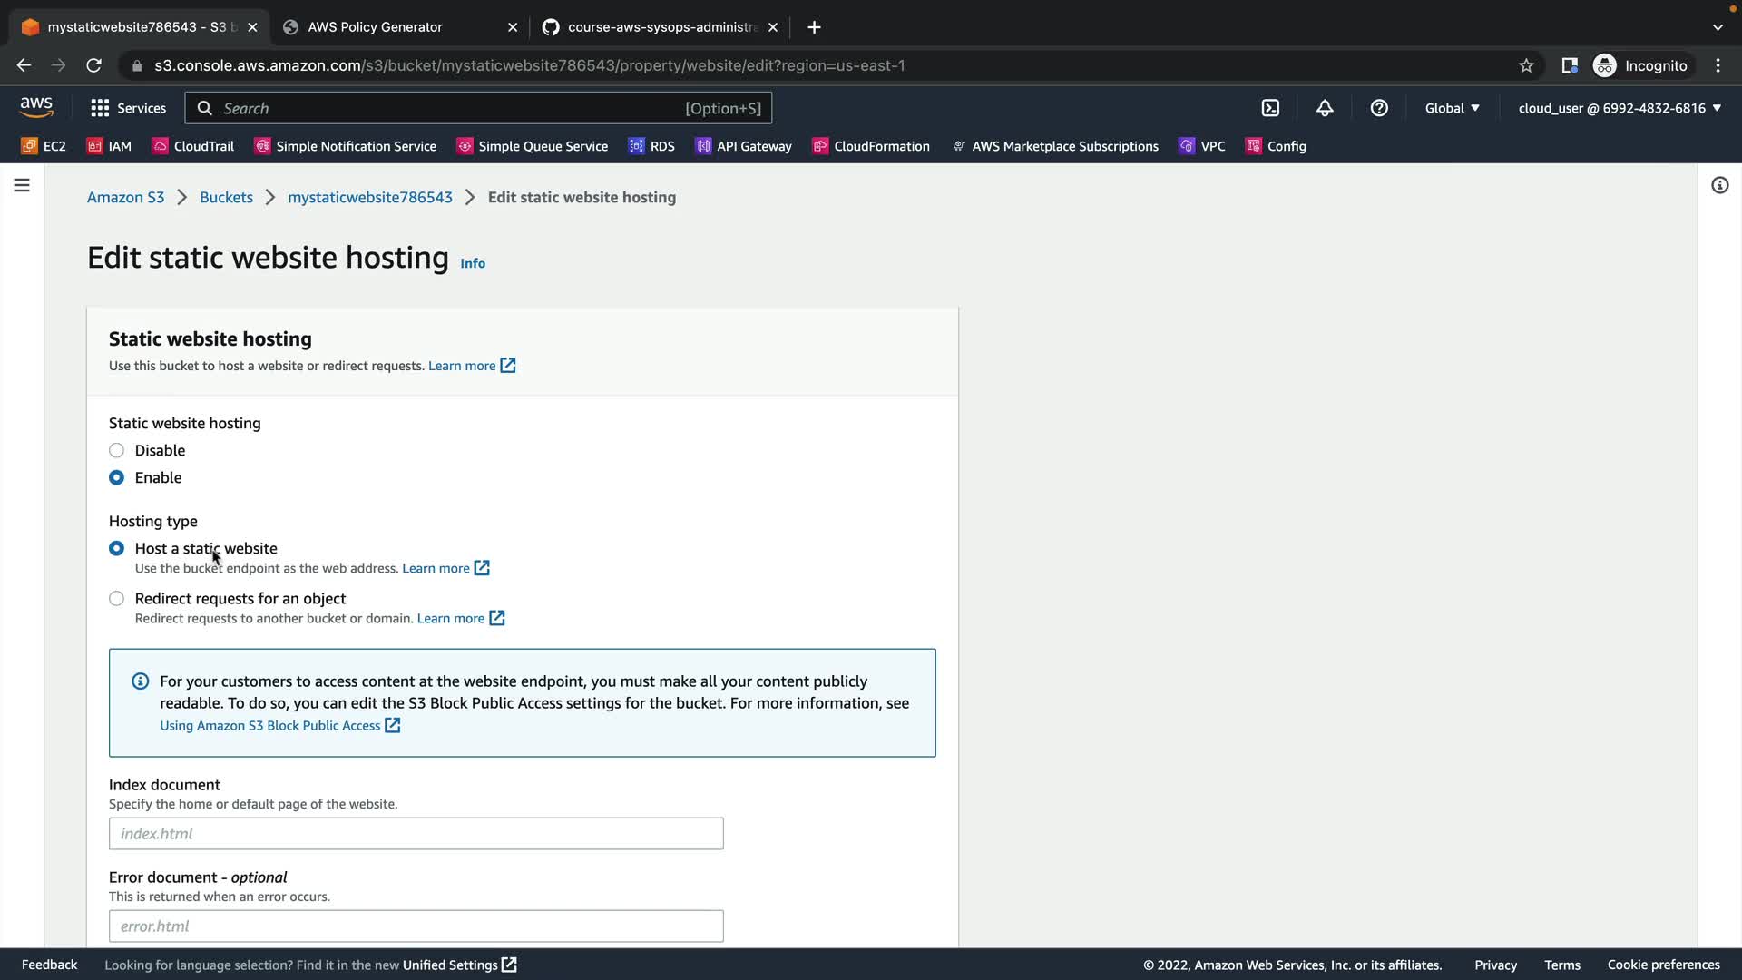Screen dimensions: 1742x980
Task: Select the Enable radio button
Action: point(116,477)
